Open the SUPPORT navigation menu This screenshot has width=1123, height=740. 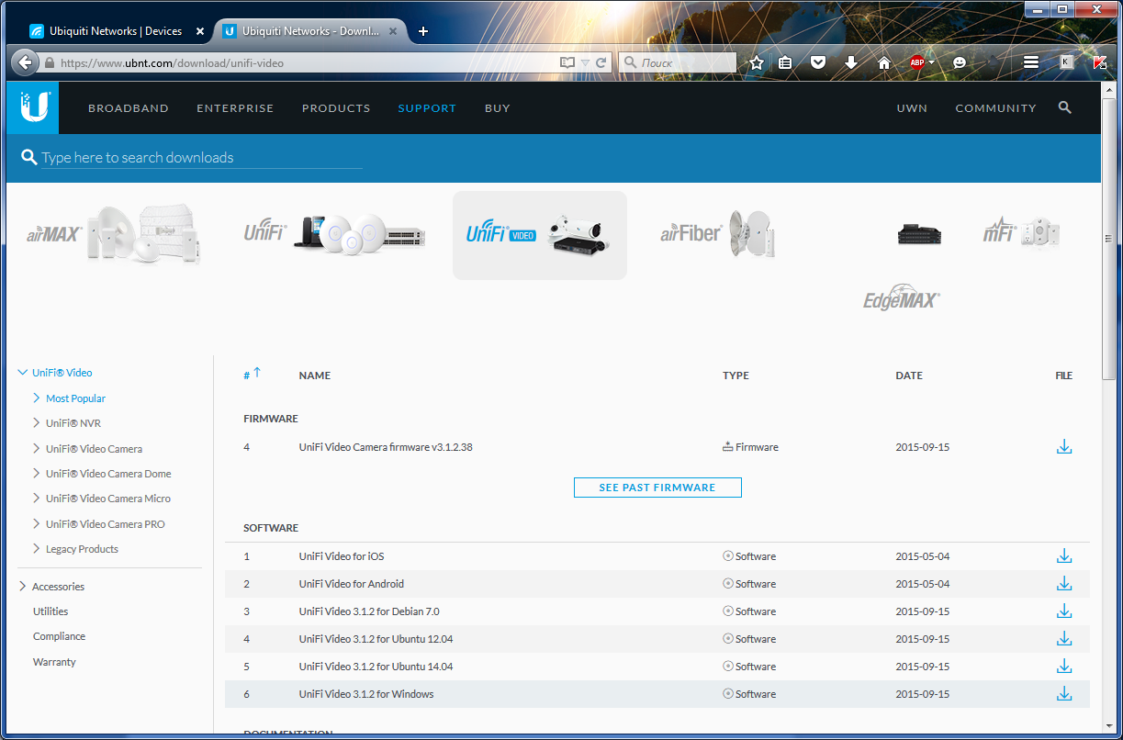point(426,108)
